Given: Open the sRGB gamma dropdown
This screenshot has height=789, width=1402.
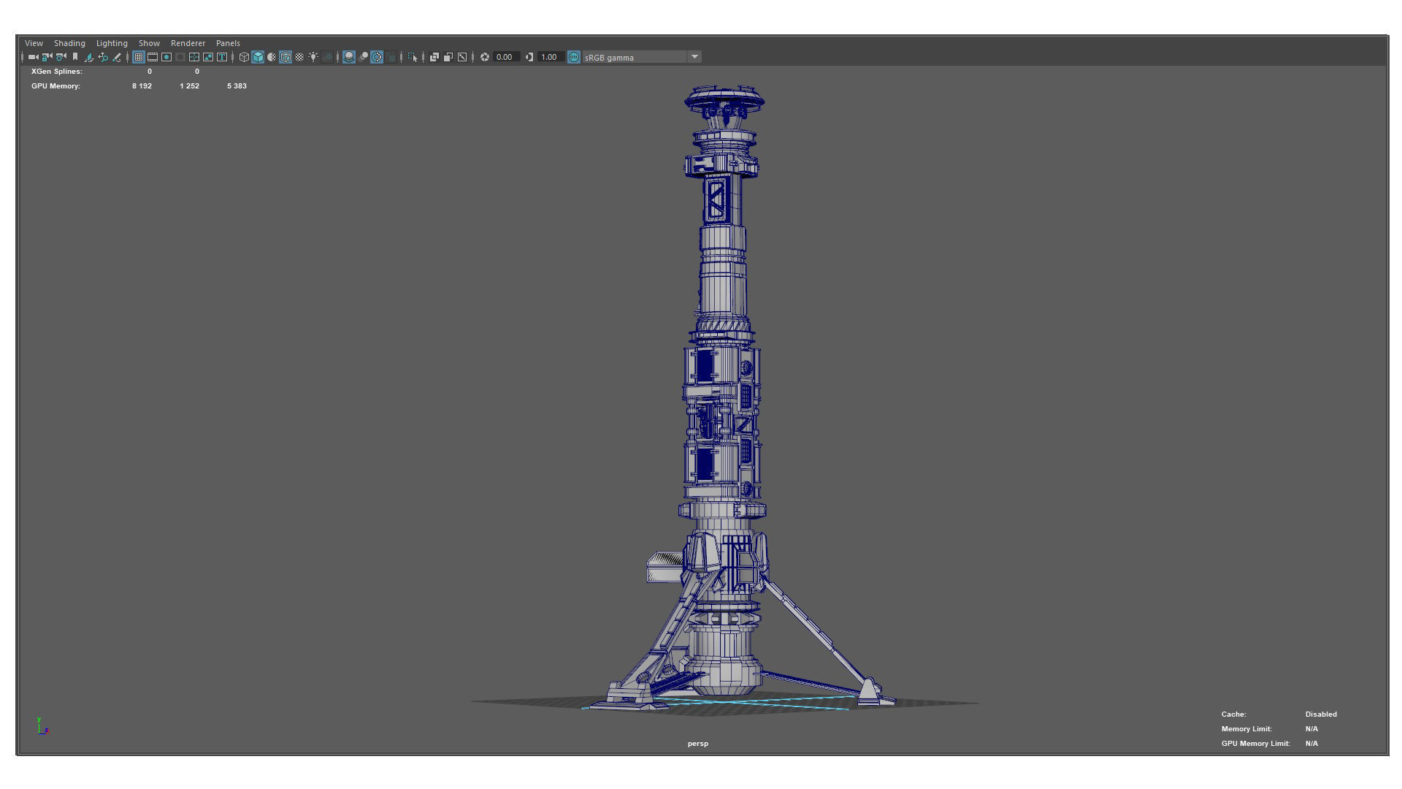Looking at the screenshot, I should 694,57.
